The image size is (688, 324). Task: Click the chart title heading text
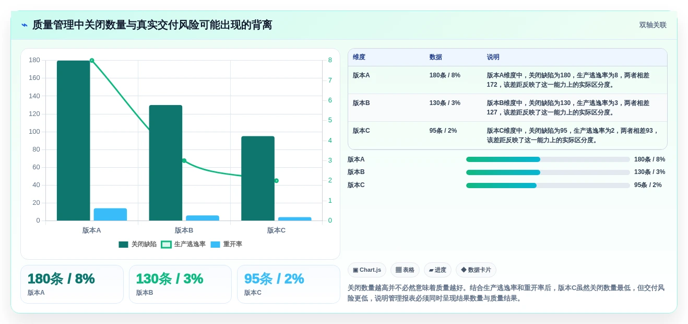(152, 25)
